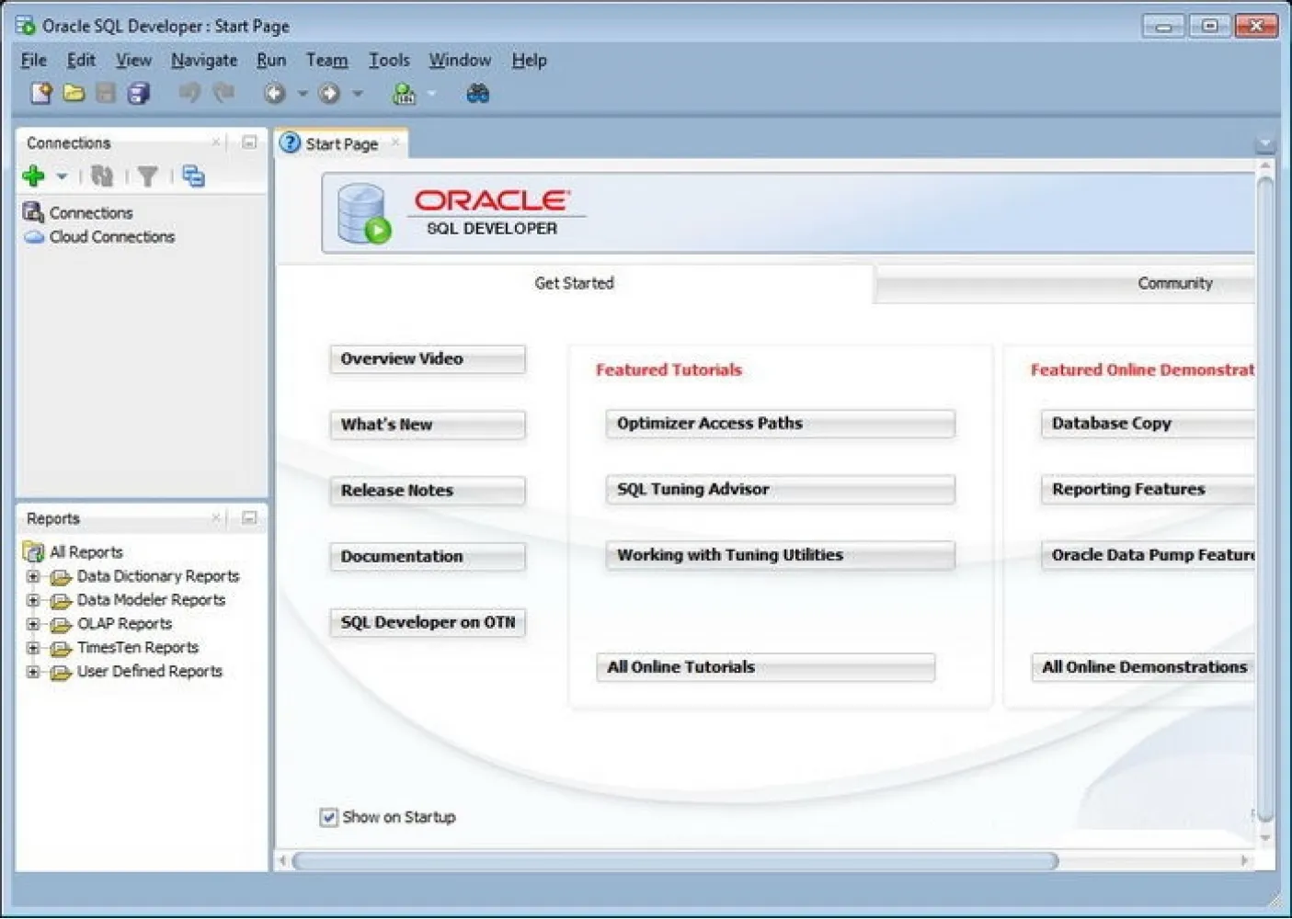This screenshot has width=1292, height=919.
Task: Open the File menu
Action: [34, 60]
